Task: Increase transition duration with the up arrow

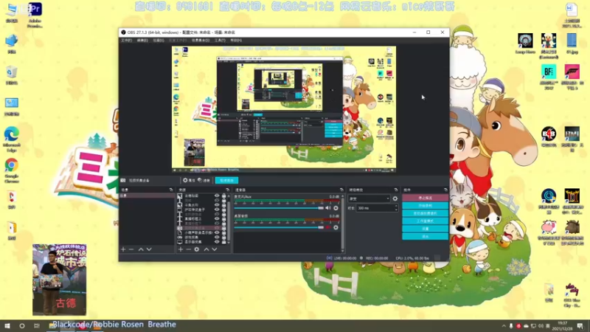Action: pyautogui.click(x=396, y=207)
